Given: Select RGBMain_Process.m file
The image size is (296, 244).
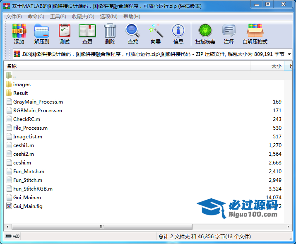Looking at the screenshot, I should 38,111.
